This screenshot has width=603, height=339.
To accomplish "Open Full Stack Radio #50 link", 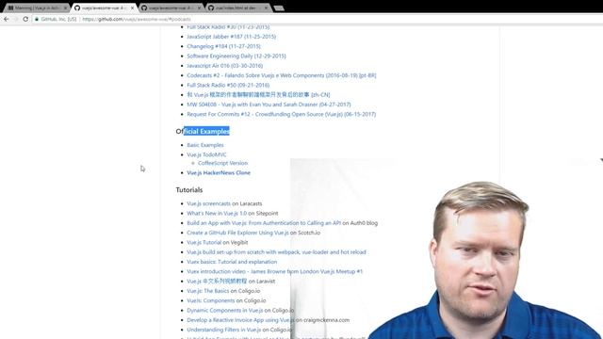I will point(228,85).
